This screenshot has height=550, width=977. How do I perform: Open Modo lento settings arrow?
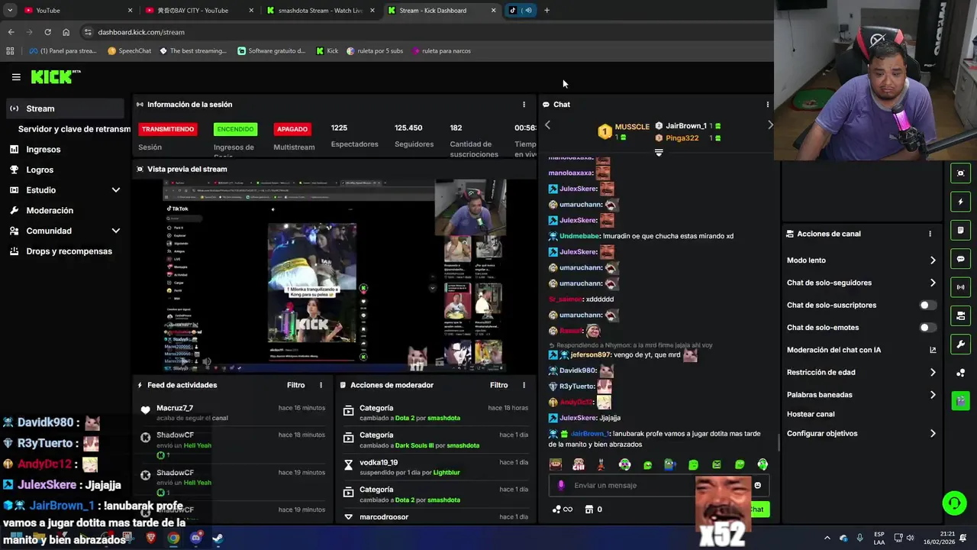click(933, 260)
